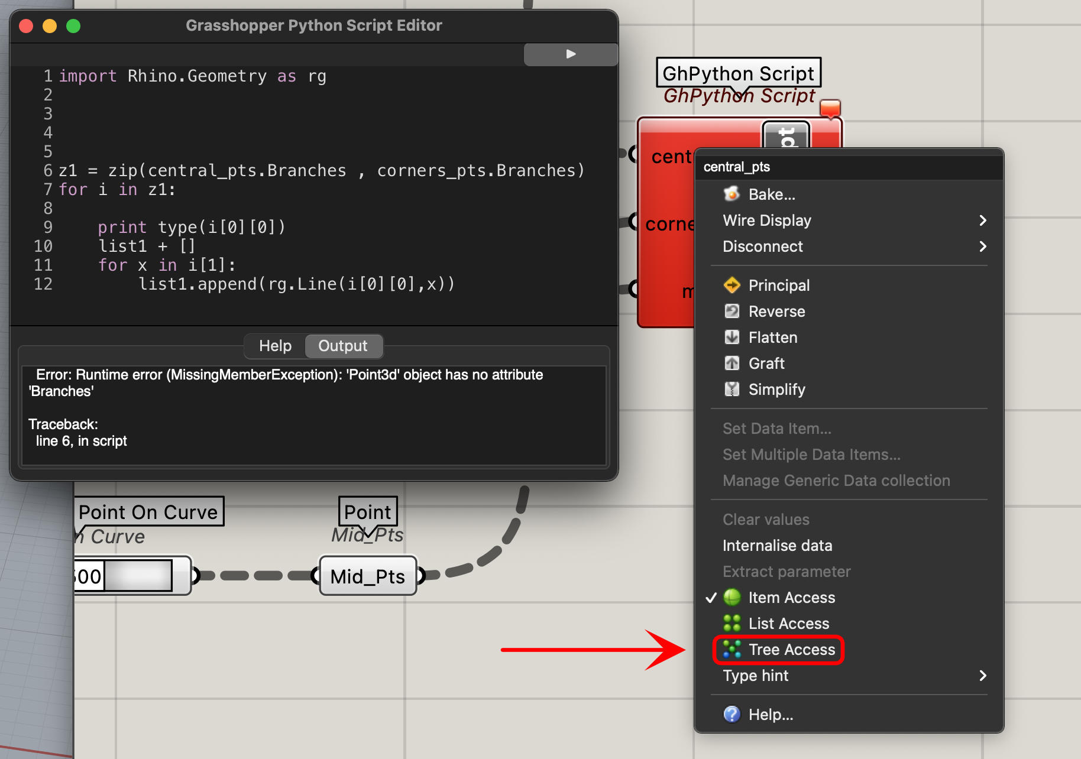Close the Python Script Editor window
Screen dimensions: 1081x759
[26, 26]
